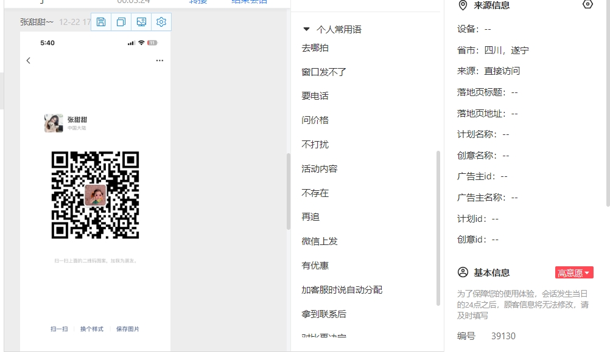Click the person icon beside 基本信息
The width and height of the screenshot is (610, 352).
pyautogui.click(x=463, y=272)
